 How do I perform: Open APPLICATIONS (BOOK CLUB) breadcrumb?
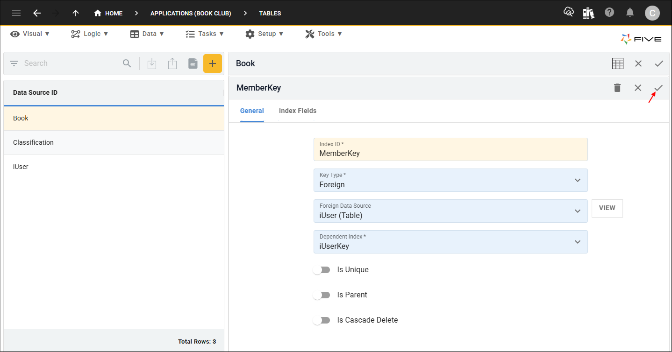click(x=191, y=13)
